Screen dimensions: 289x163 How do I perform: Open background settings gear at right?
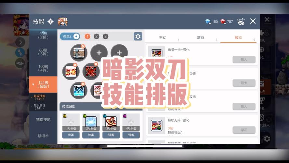(x=267, y=139)
